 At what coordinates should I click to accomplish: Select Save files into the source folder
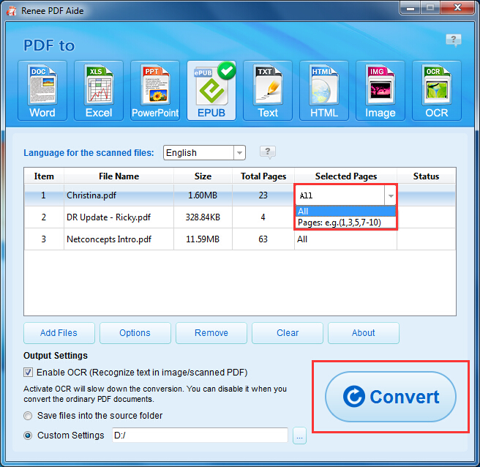click(x=29, y=416)
